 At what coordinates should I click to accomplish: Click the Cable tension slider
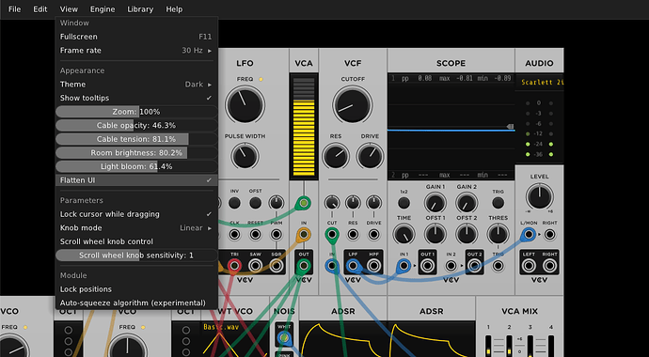pyautogui.click(x=136, y=139)
